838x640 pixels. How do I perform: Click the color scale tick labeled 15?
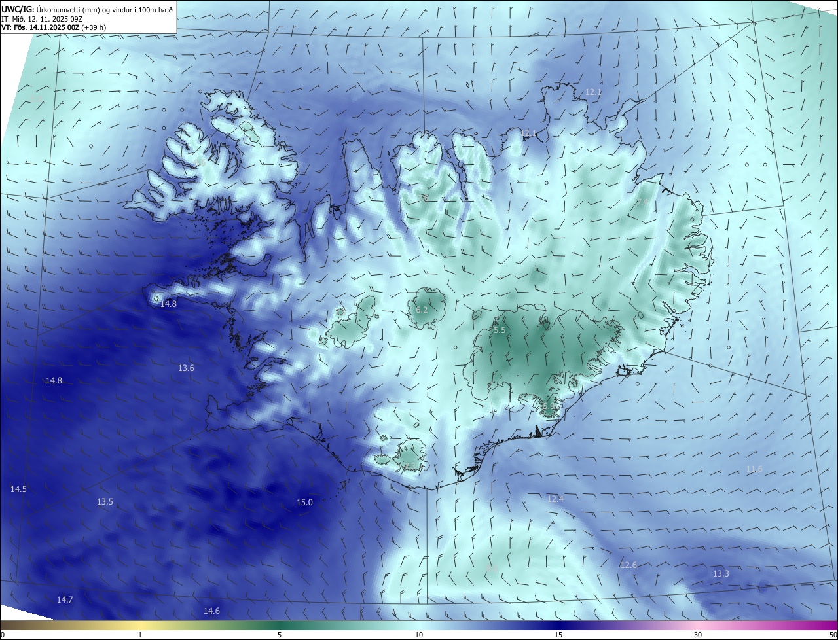pyautogui.click(x=558, y=635)
